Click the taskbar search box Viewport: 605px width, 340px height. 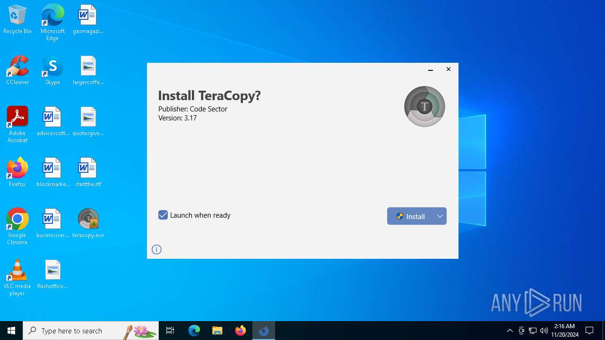click(91, 331)
